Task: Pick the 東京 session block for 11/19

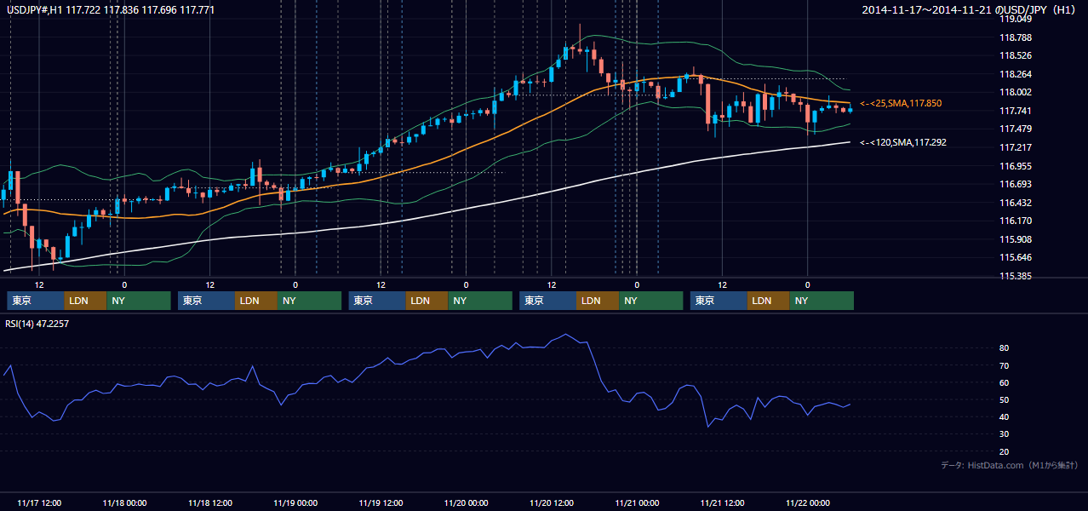Action: click(x=377, y=301)
